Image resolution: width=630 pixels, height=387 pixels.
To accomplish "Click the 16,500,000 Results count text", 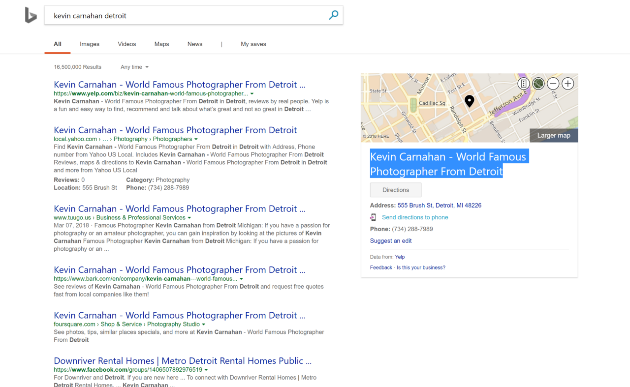I will (77, 67).
